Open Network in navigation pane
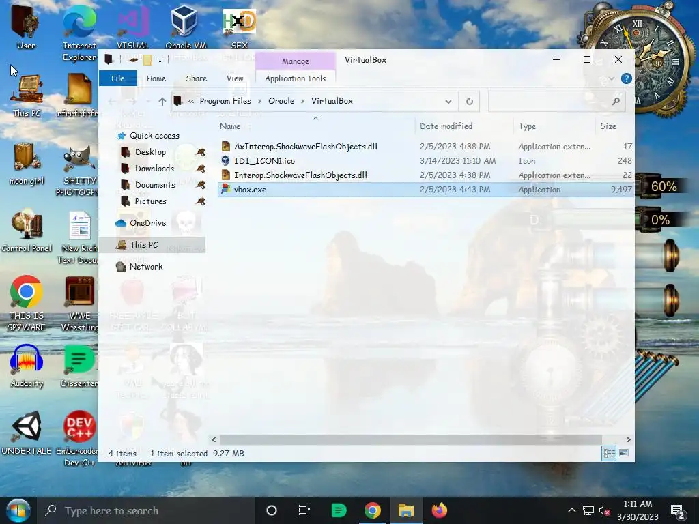 pyautogui.click(x=146, y=267)
